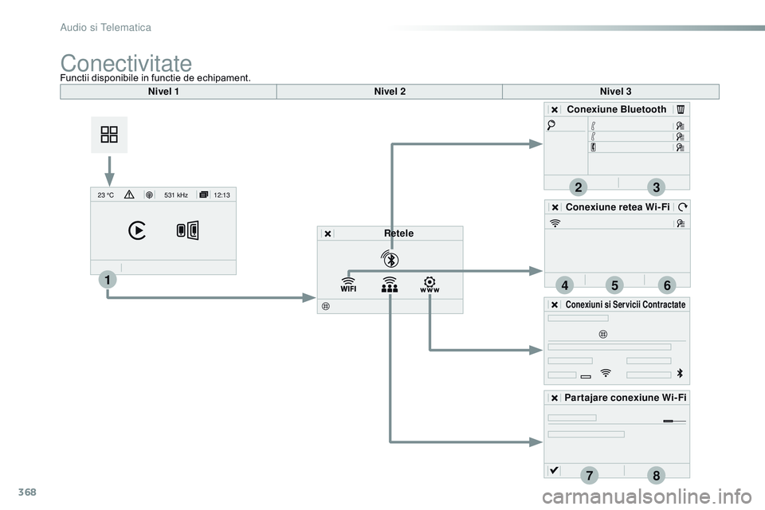Screen dimensions: 765x510
Task: Click the Audio si Telematica header text
Action: click(x=105, y=27)
